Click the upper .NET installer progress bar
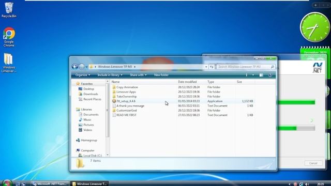Screen dimensions: 331x186 point(296,102)
